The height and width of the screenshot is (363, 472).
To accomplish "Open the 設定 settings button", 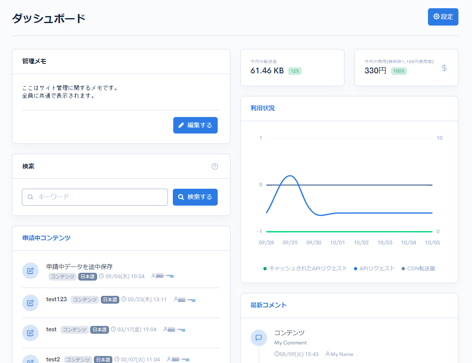I will (x=443, y=17).
